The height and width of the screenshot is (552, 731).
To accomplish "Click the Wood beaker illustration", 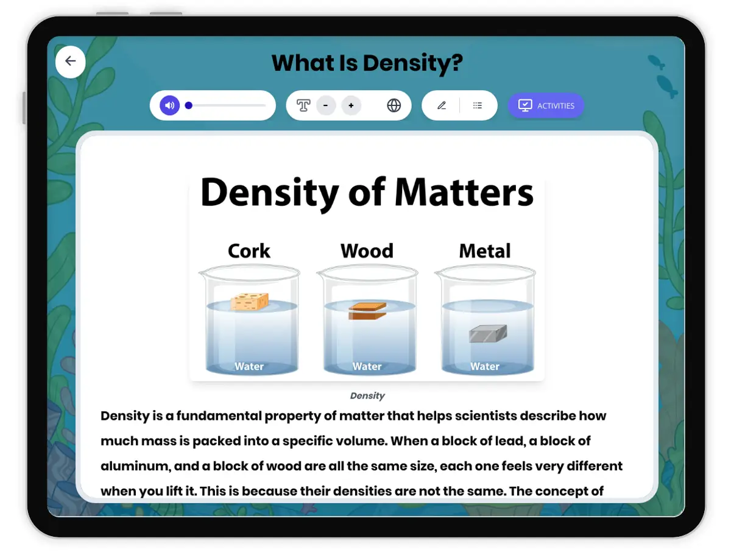I will click(367, 320).
